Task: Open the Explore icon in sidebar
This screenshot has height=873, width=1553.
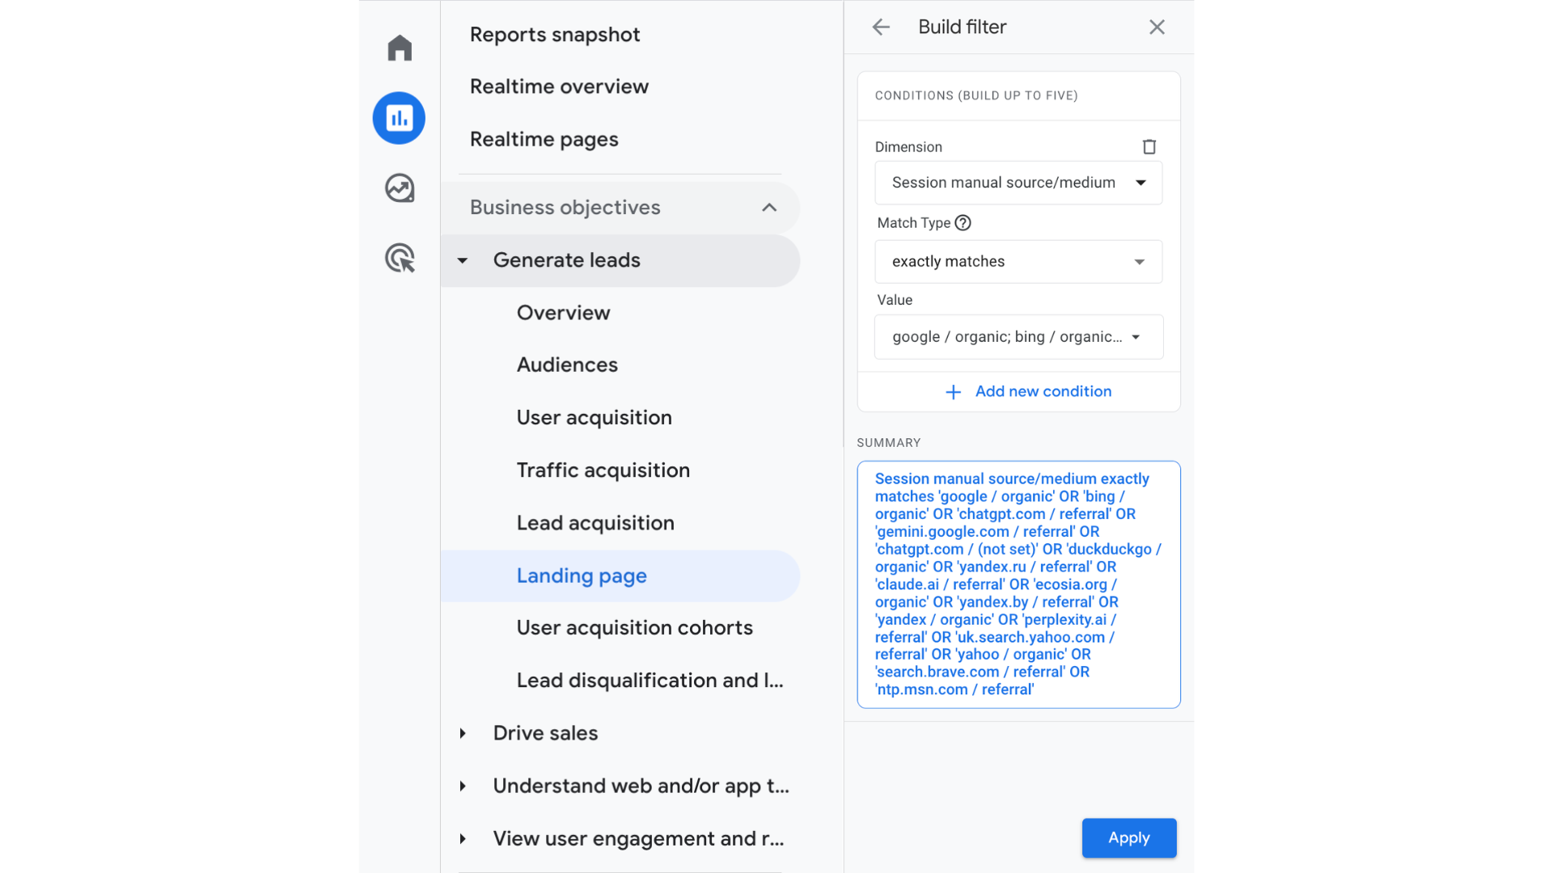Action: click(x=400, y=188)
